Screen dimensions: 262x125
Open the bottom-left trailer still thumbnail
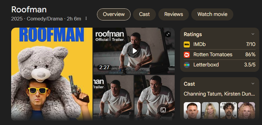(x=113, y=98)
